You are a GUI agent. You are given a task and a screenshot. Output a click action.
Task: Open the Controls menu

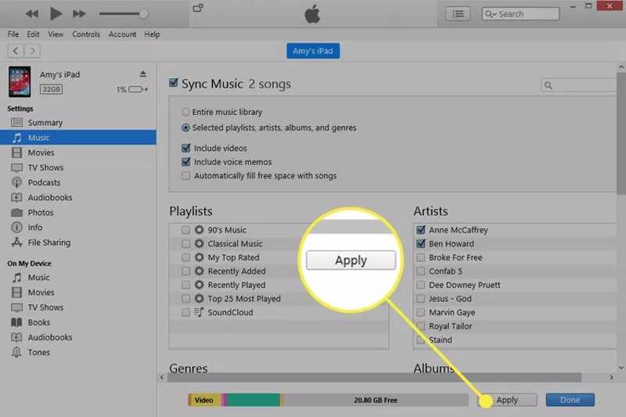pos(86,34)
